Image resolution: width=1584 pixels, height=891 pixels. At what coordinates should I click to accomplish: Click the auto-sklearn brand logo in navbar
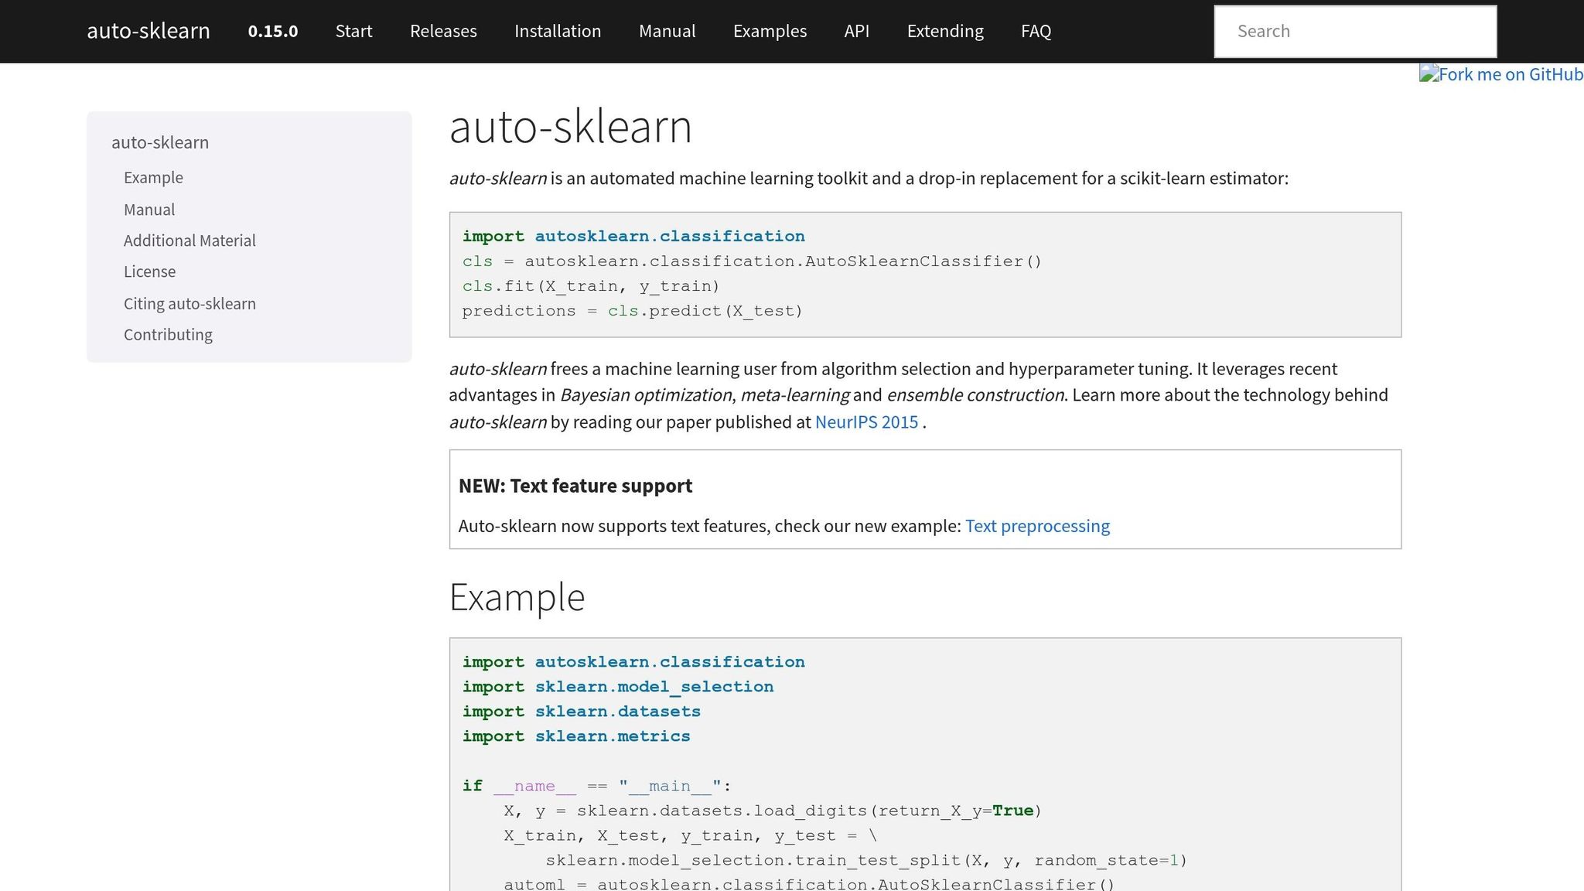tap(148, 31)
